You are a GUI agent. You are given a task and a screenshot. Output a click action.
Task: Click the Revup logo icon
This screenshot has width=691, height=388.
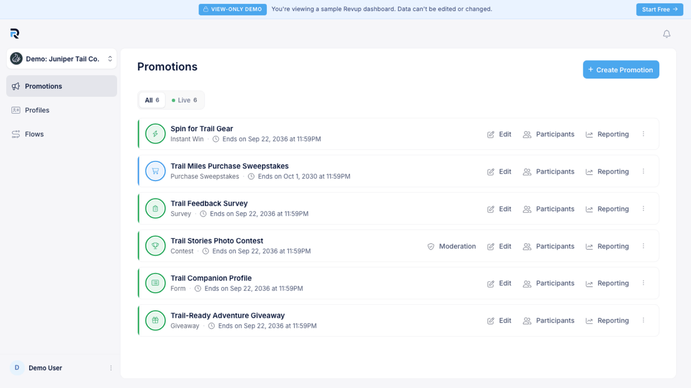click(15, 34)
